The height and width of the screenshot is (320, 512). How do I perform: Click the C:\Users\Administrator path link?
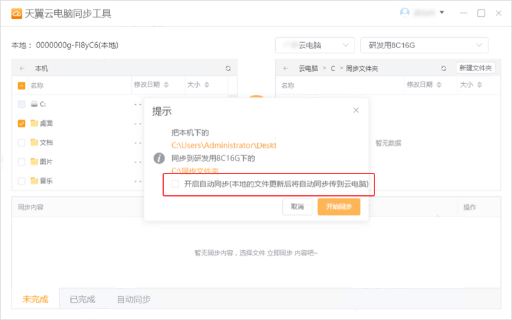pyautogui.click(x=224, y=145)
